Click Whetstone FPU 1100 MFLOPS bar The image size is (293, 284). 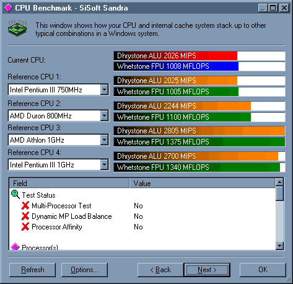click(199, 117)
